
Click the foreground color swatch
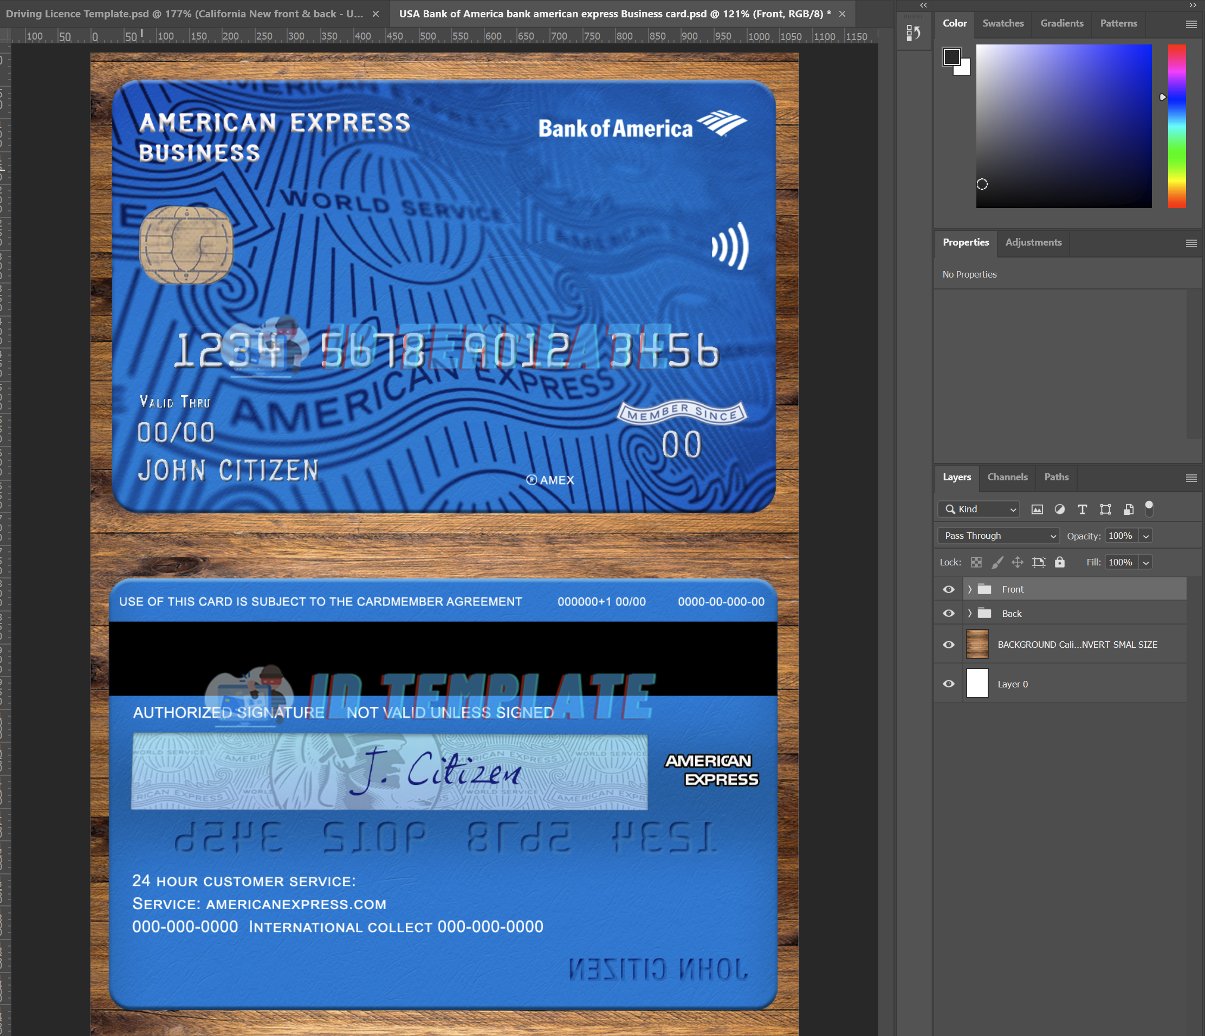point(951,57)
